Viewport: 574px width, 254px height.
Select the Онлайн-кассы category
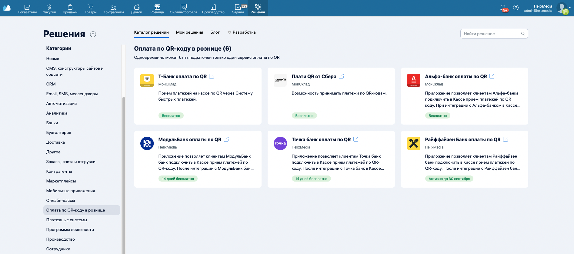coord(61,200)
